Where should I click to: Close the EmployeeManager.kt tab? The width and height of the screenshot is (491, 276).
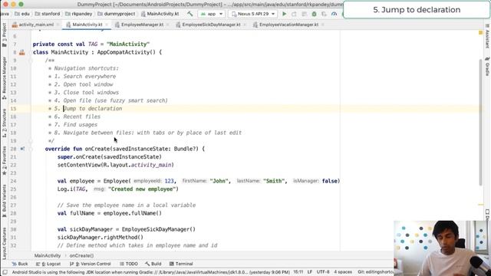pos(167,25)
